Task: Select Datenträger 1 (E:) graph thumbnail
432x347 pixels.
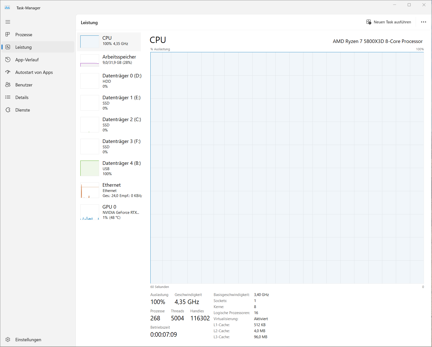Action: (x=90, y=103)
